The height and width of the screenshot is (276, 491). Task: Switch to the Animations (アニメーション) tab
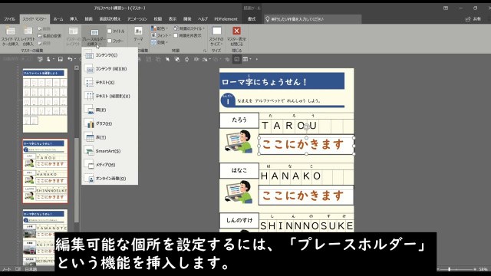(137, 19)
